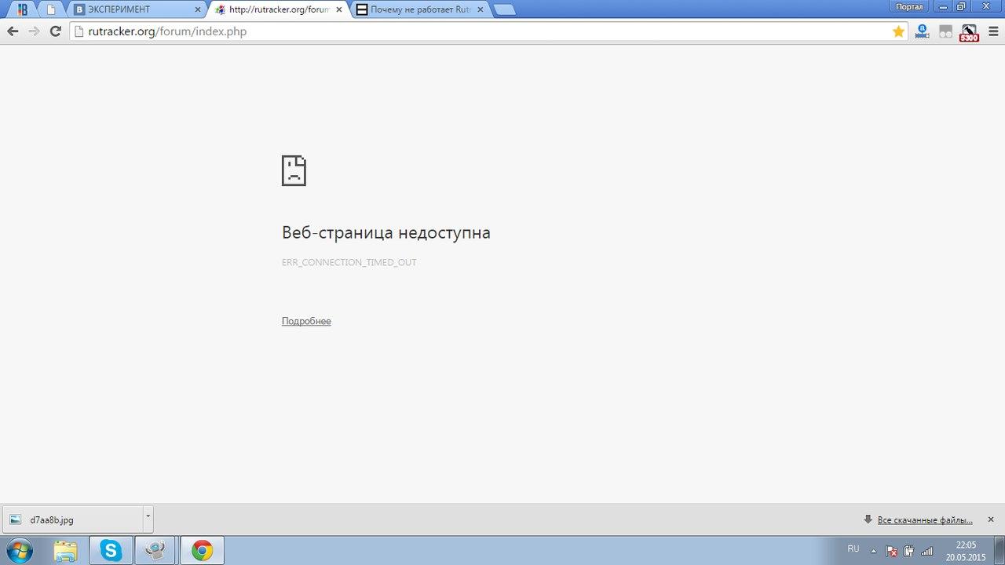The height and width of the screenshot is (565, 1005).
Task: Restore down the Chrome window
Action: point(961,6)
